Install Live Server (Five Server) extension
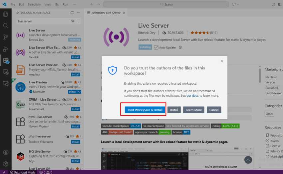This screenshot has width=283, height=174. (76, 57)
